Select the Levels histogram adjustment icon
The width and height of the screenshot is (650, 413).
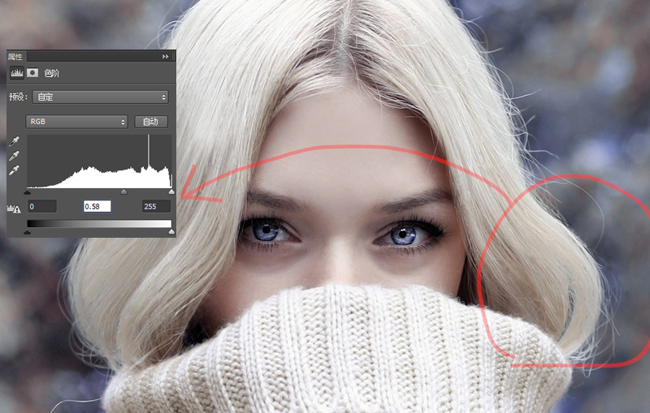[16, 73]
